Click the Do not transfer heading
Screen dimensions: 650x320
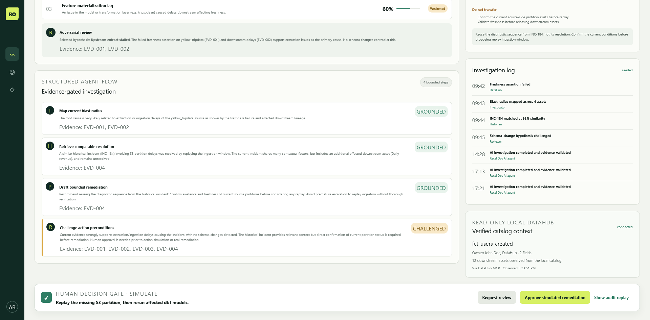click(484, 10)
